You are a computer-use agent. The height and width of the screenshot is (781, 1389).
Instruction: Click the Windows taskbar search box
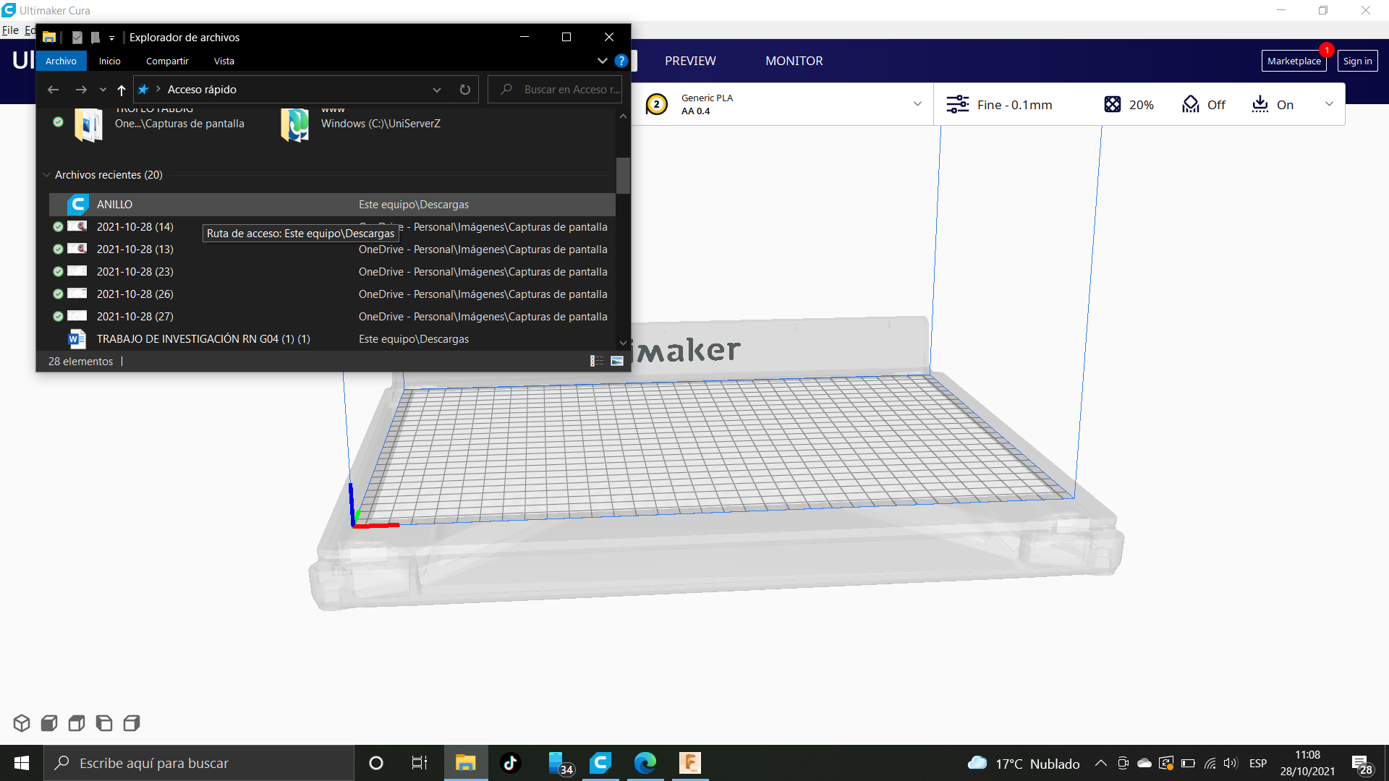pyautogui.click(x=199, y=763)
